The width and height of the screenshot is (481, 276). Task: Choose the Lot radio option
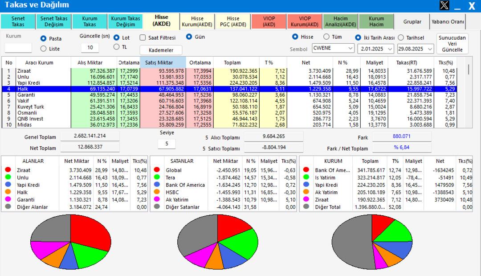coord(116,37)
